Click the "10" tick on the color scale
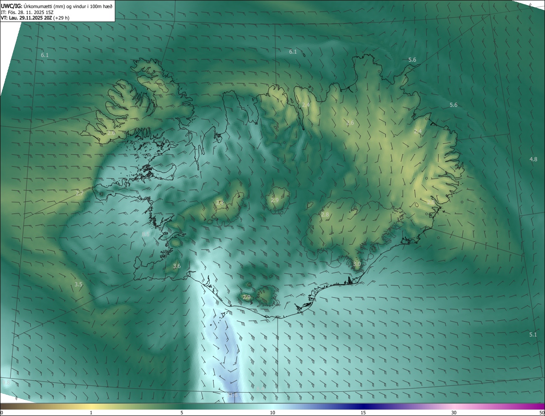This screenshot has height=416, width=545. pyautogui.click(x=272, y=413)
